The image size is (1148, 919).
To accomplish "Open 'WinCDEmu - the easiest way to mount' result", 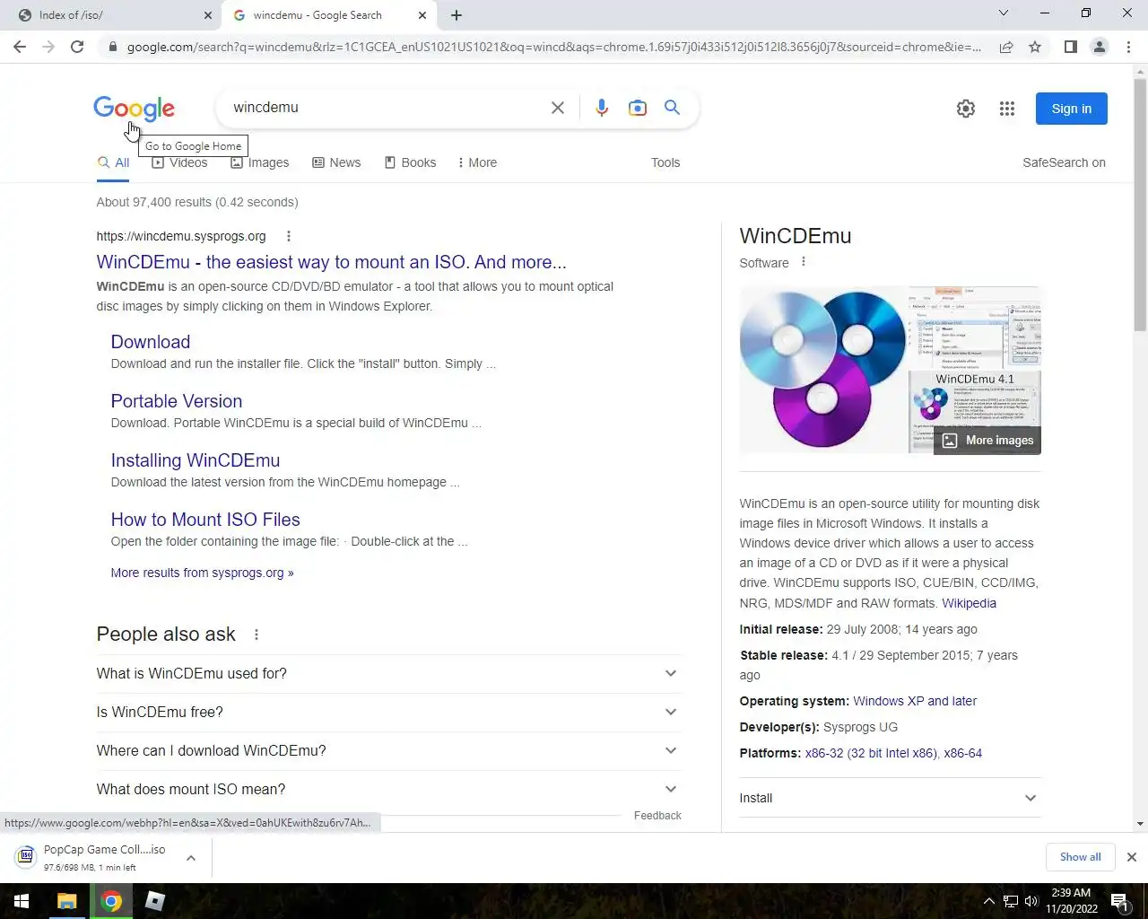I will click(x=332, y=262).
